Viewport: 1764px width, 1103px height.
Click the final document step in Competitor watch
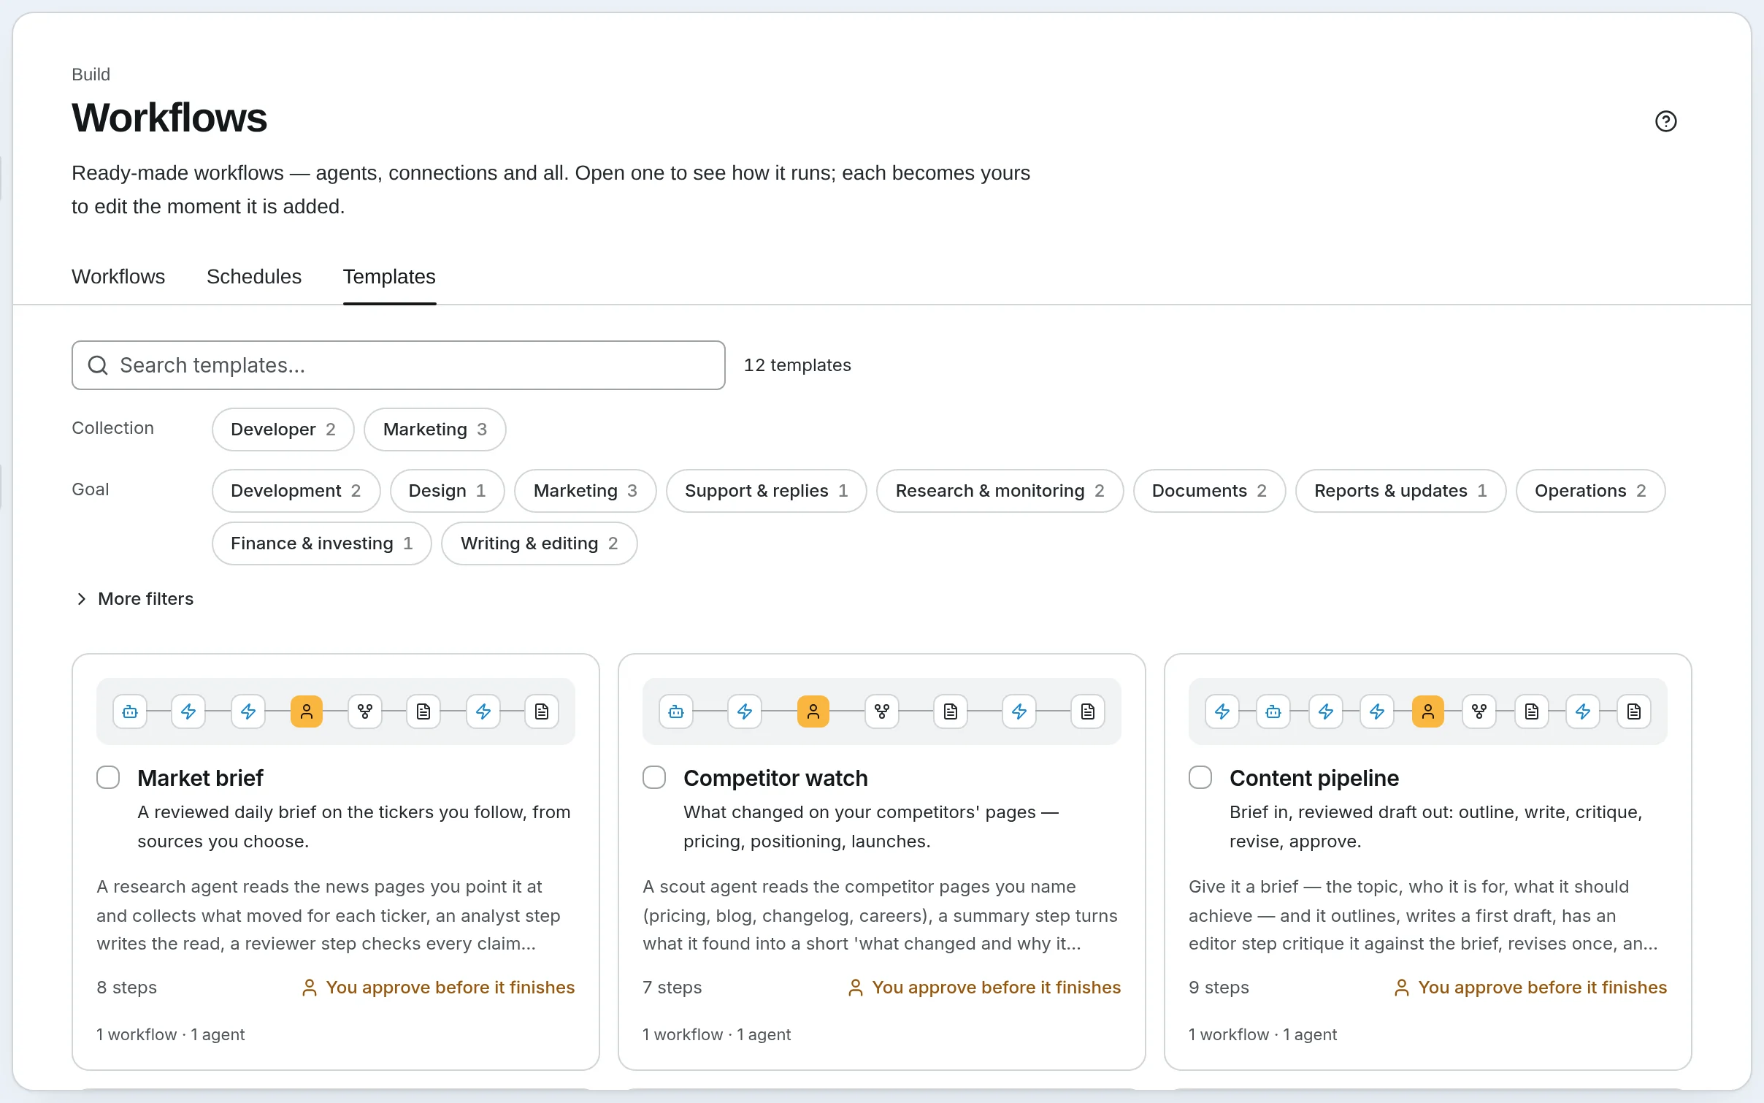[x=1088, y=711]
